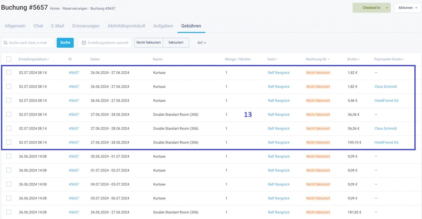This screenshot has height=219, width=422.
Task: Open Clara Schmidt link in Kurtaxe 1,82 € row
Action: [386, 87]
